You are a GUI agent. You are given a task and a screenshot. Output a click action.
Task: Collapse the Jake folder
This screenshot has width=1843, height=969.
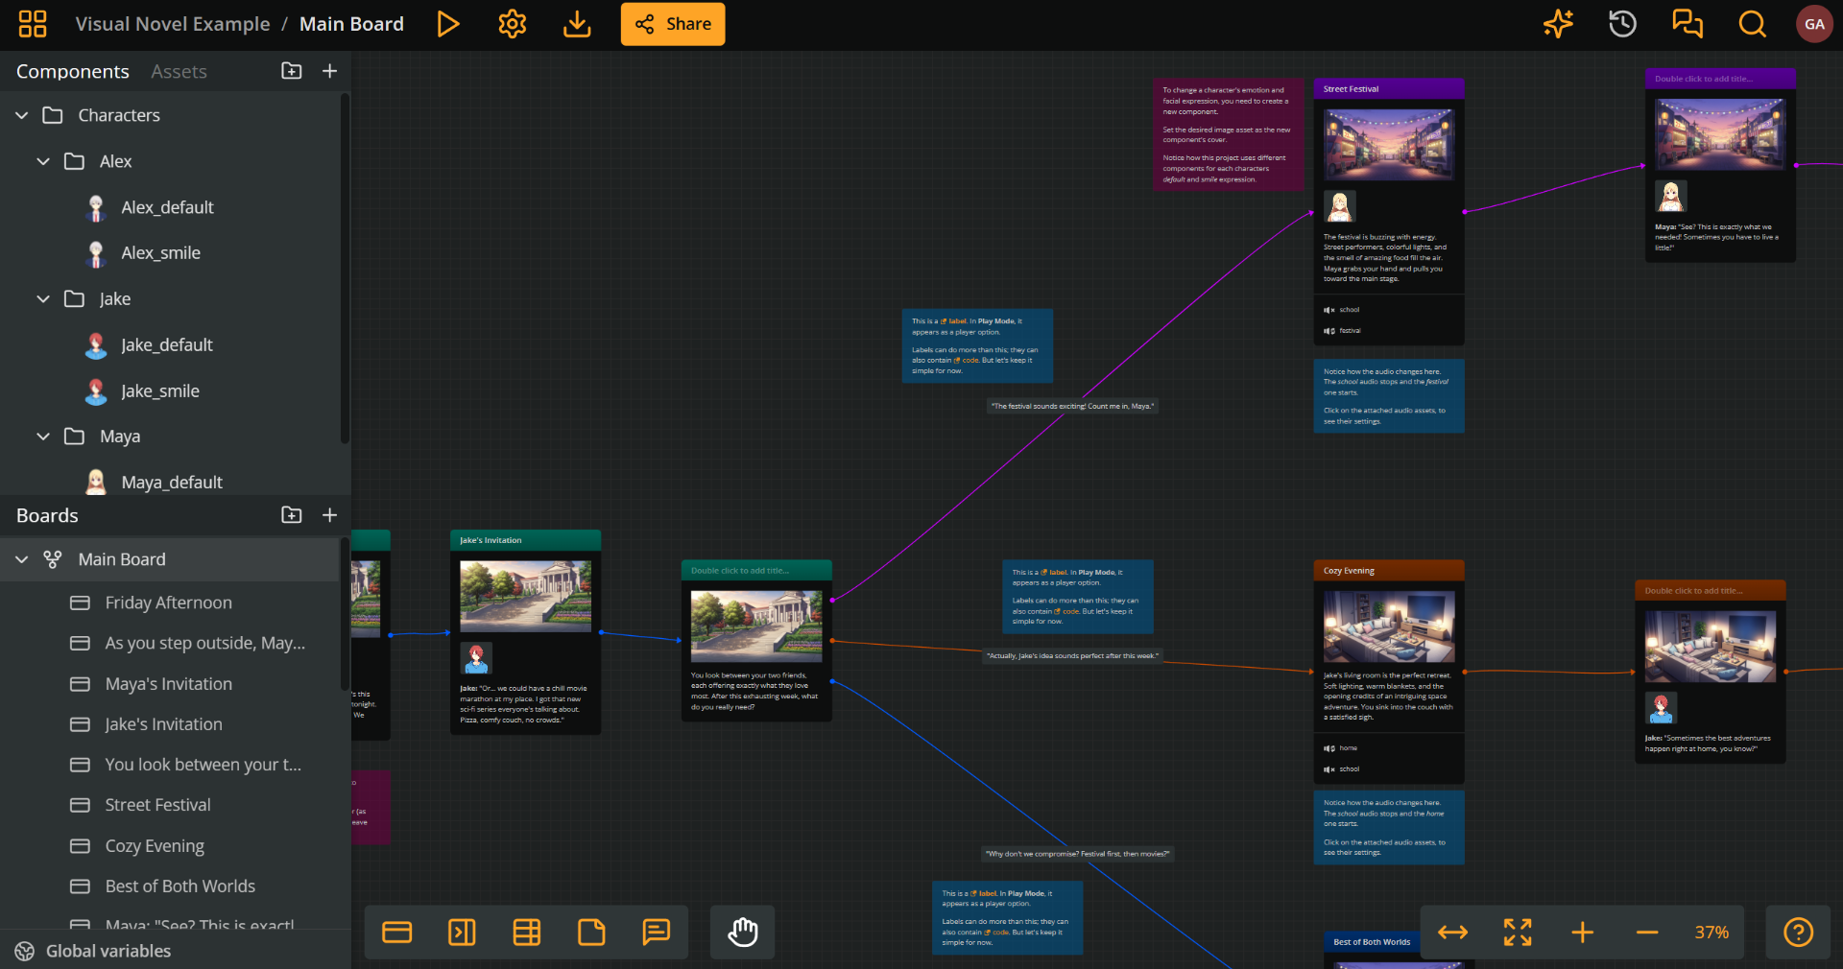pos(42,298)
